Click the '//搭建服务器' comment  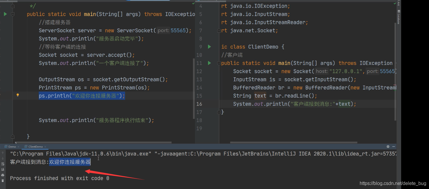(55, 22)
